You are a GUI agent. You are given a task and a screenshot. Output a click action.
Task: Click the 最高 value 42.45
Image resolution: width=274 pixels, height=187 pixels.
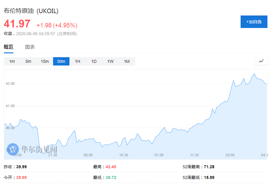click(x=111, y=167)
